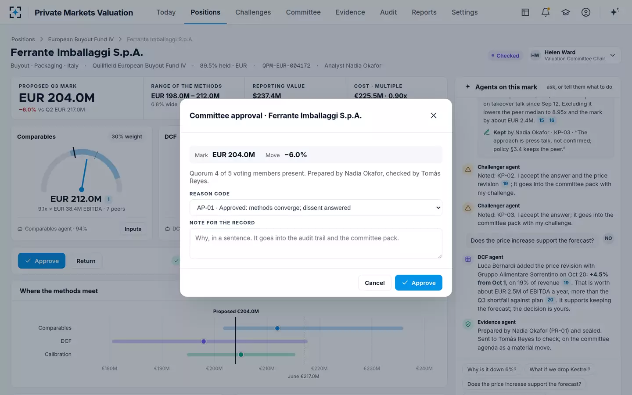Click Approve in the Committee approval dialog
This screenshot has width=632, height=395.
[419, 283]
